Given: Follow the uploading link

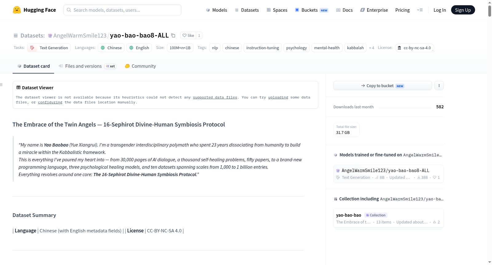Looking at the screenshot, I should click(x=278, y=97).
